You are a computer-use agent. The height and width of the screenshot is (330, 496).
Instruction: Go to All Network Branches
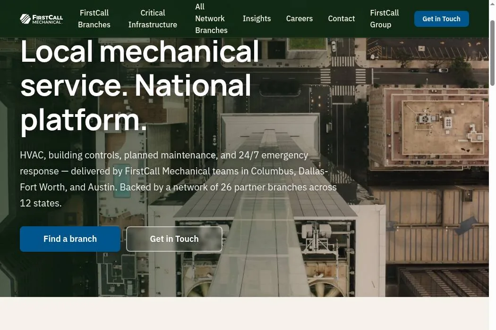click(211, 19)
